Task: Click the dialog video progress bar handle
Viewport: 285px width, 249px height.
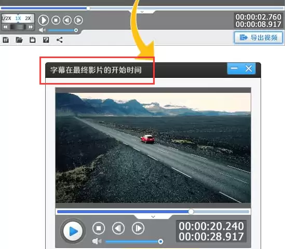Action: [x=191, y=212]
